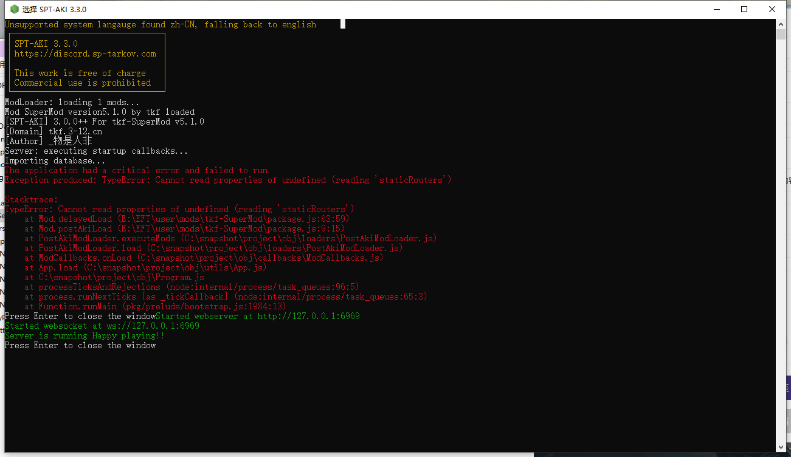Click '[Domain] tkf.3-12.cn' line
The height and width of the screenshot is (457, 791).
[x=54, y=131]
